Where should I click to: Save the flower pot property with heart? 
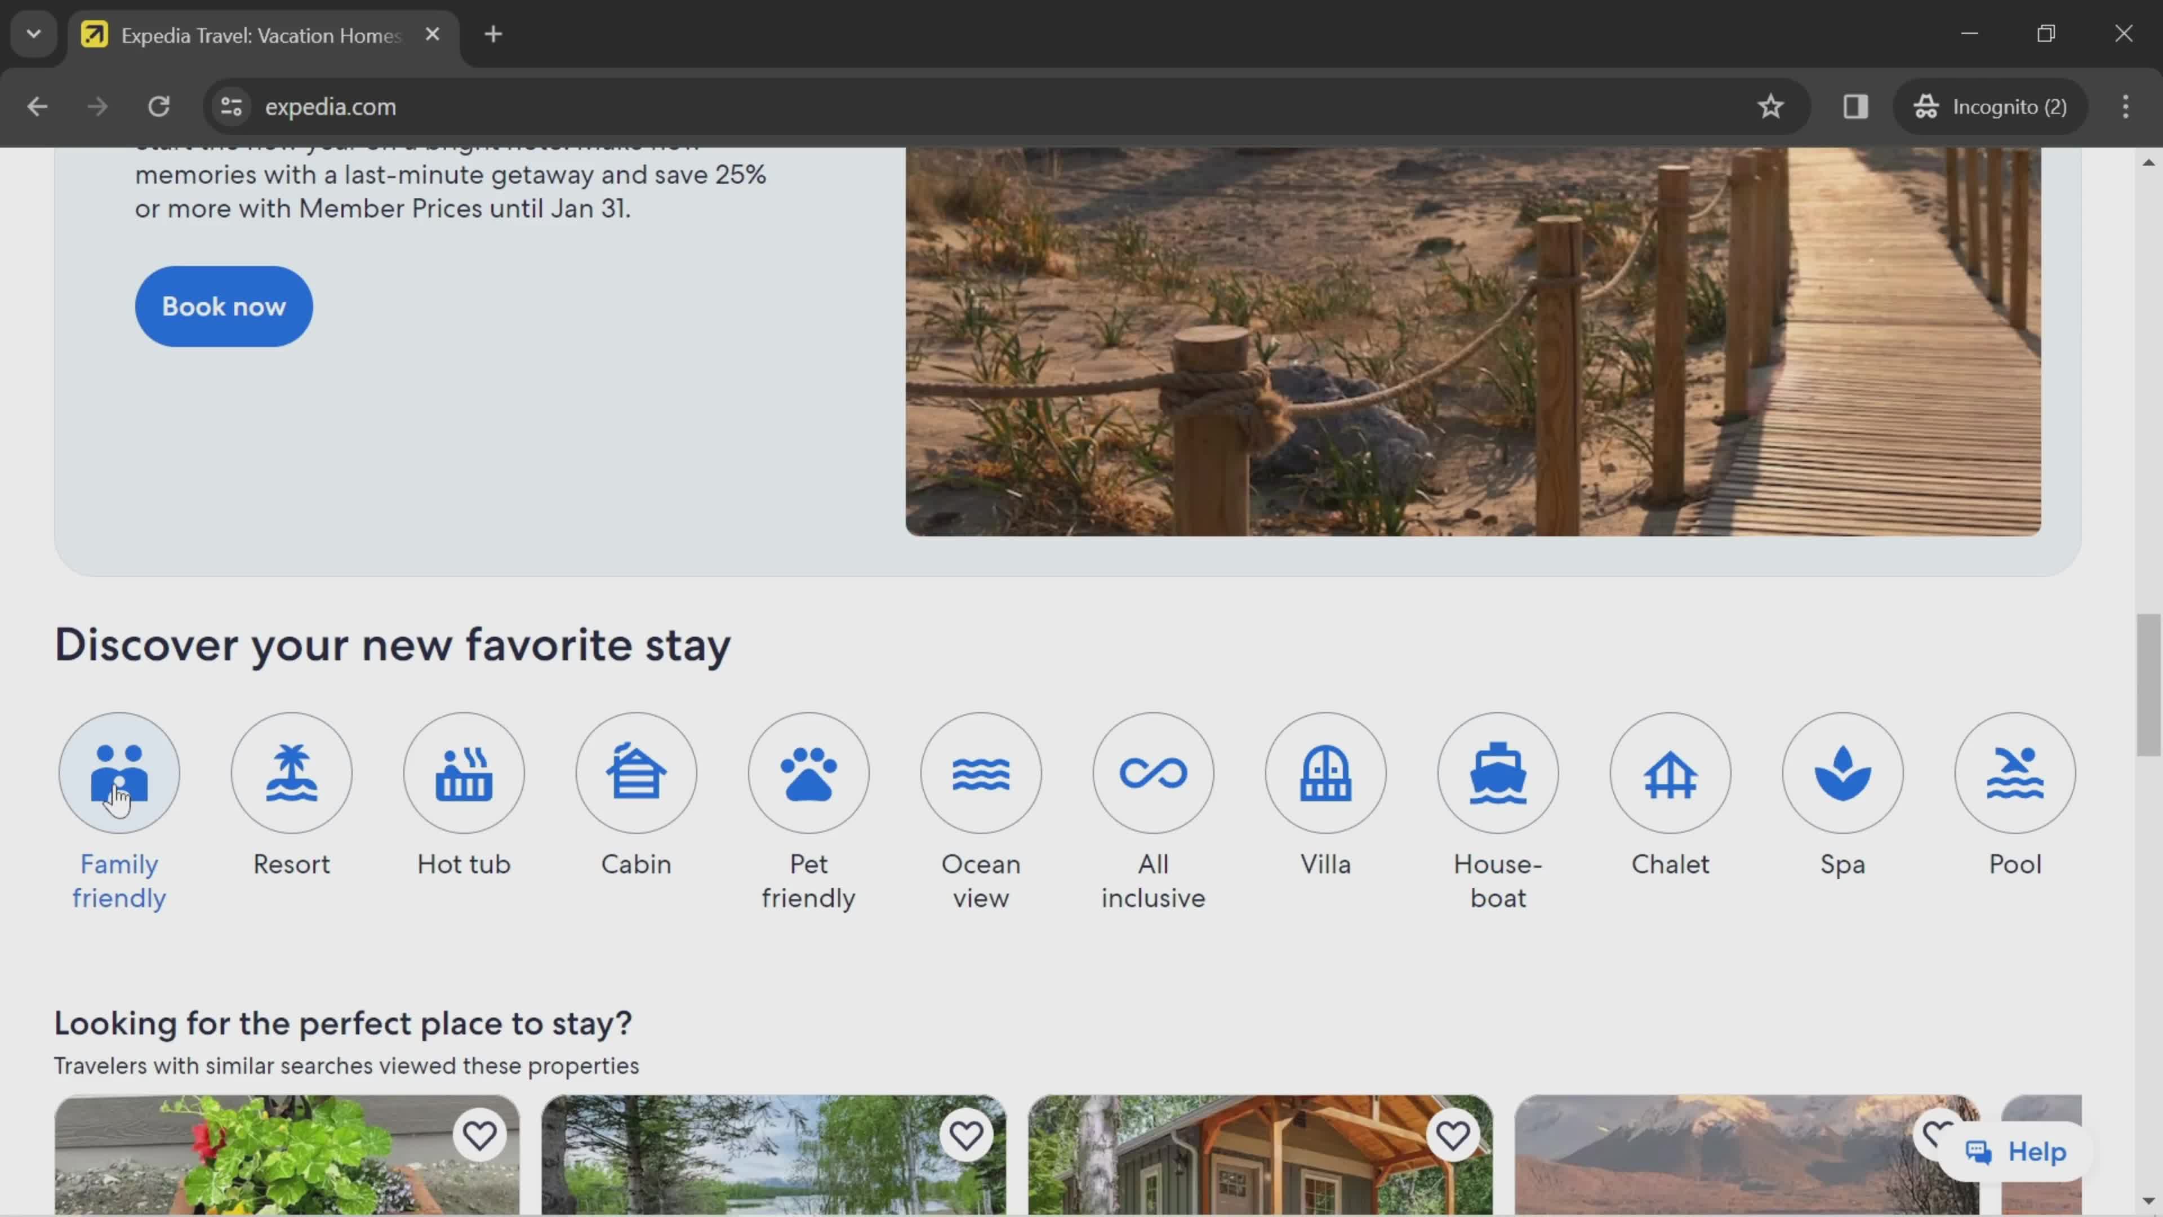pos(479,1135)
